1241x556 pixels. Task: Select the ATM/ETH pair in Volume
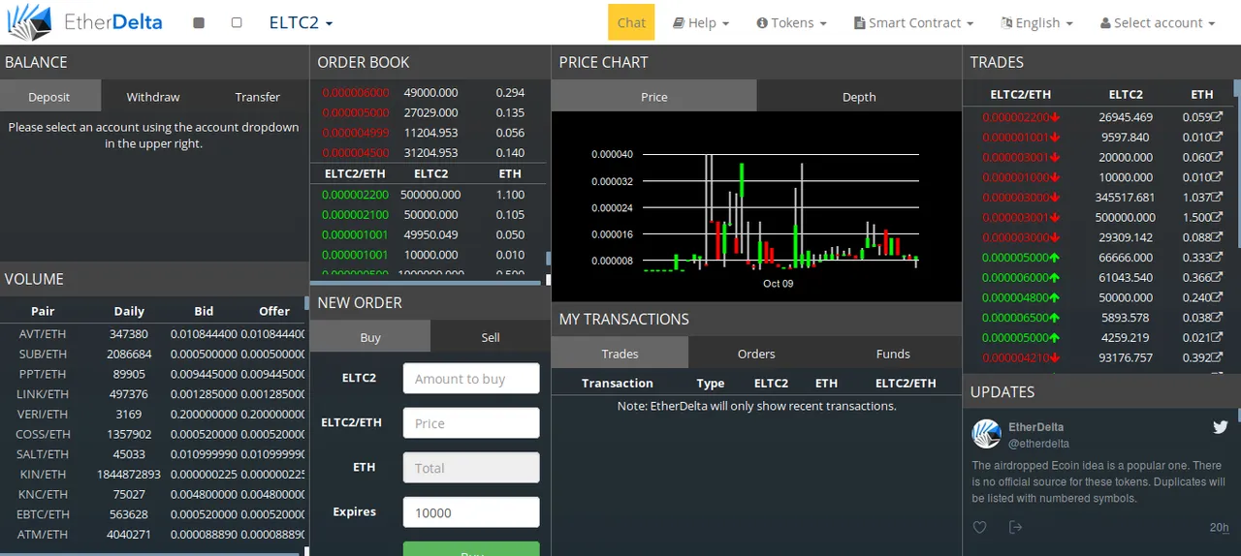[x=43, y=535]
